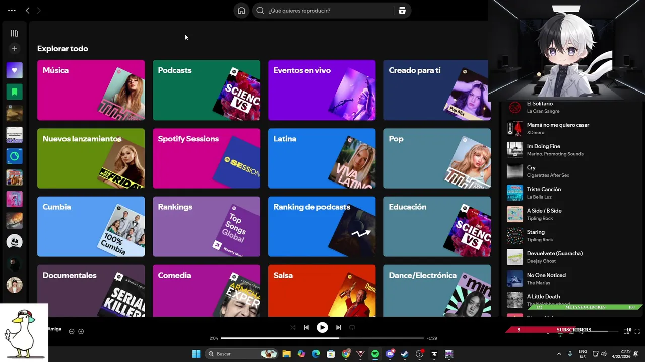The width and height of the screenshot is (645, 362).
Task: Open the Nuevos lanzamientos card
Action: [x=91, y=158]
